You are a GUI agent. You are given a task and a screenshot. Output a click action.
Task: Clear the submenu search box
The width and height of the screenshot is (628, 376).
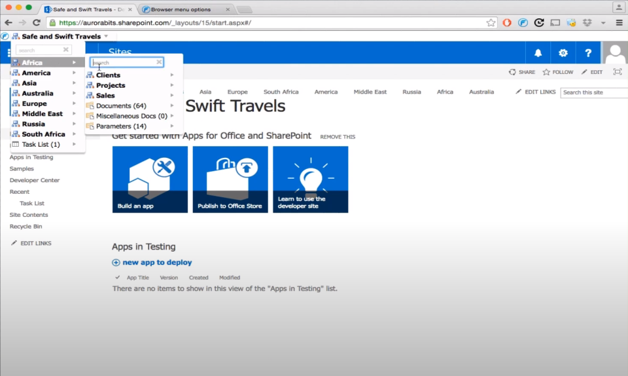(159, 62)
